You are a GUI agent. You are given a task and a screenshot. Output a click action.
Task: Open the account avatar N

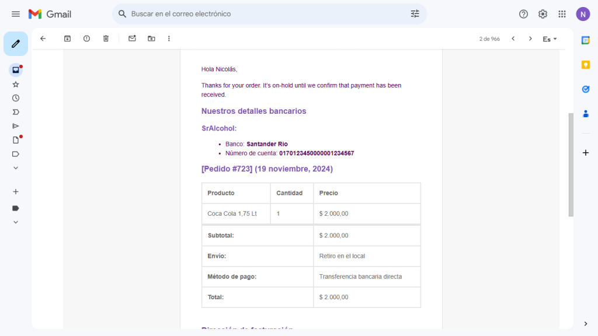(x=583, y=14)
